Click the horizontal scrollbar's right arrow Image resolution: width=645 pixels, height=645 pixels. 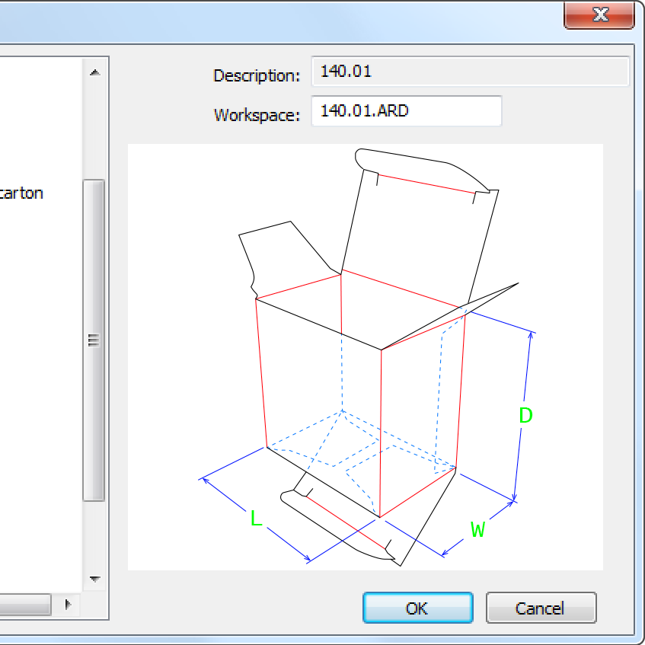[x=68, y=605]
